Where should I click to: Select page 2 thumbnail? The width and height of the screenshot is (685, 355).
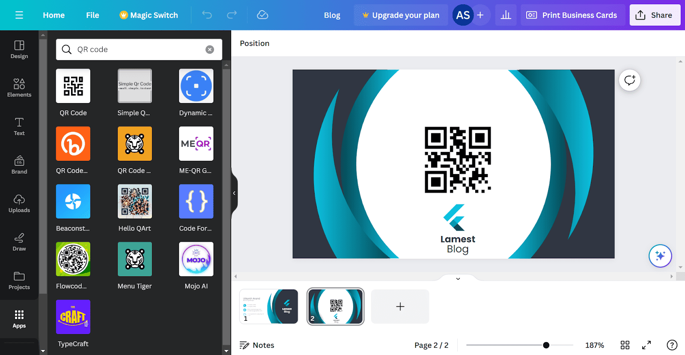pyautogui.click(x=336, y=306)
